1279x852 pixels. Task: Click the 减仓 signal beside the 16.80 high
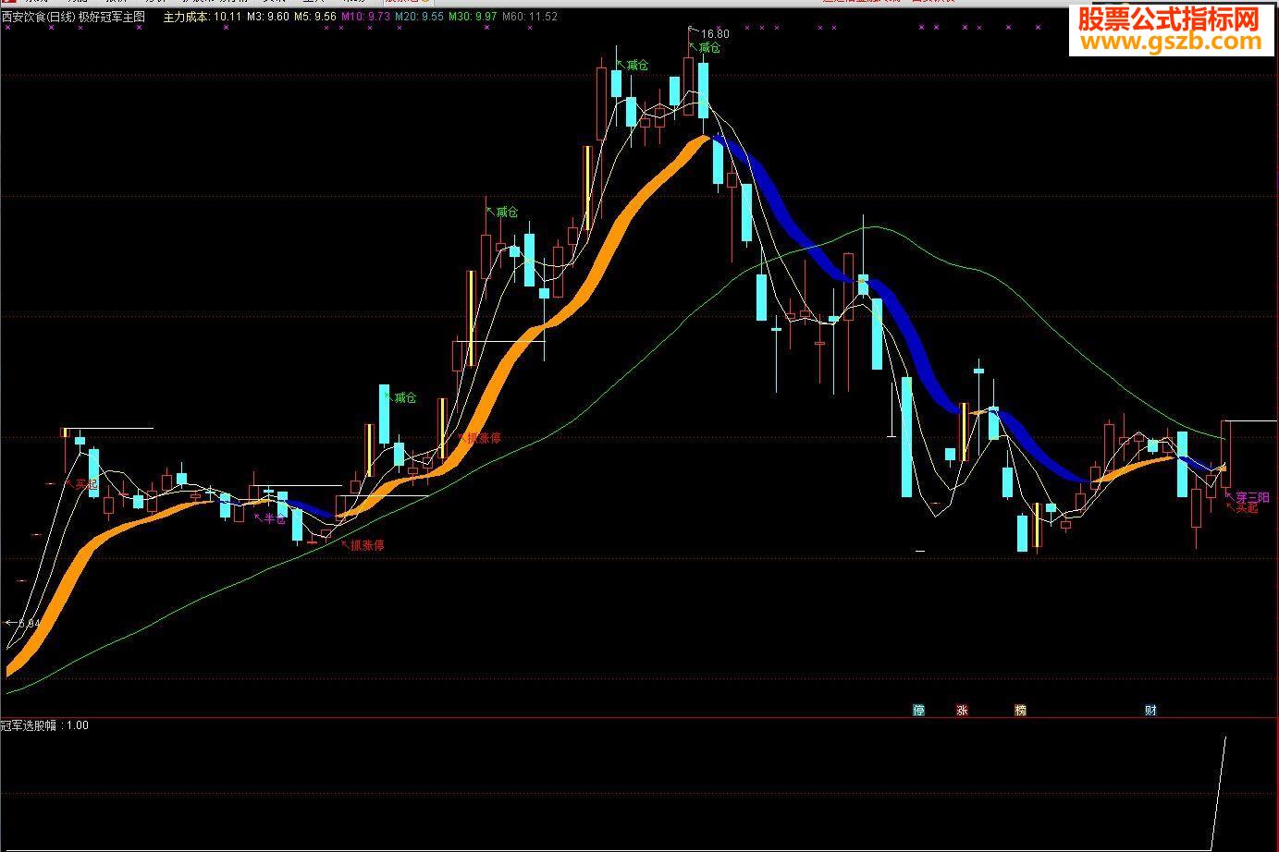pyautogui.click(x=709, y=48)
